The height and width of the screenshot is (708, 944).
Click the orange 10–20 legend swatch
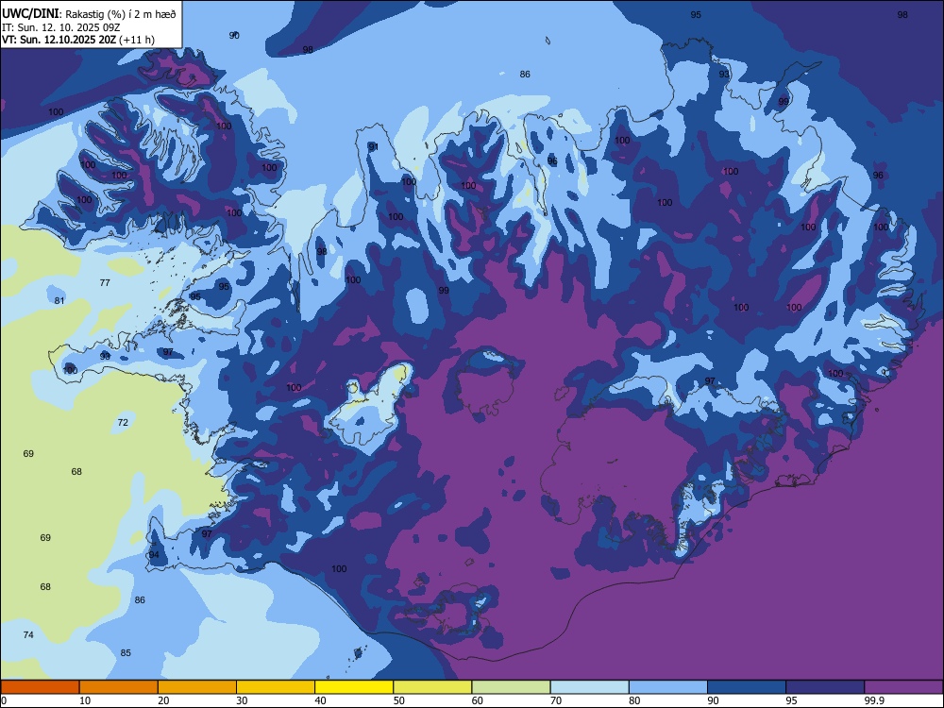pos(119,687)
